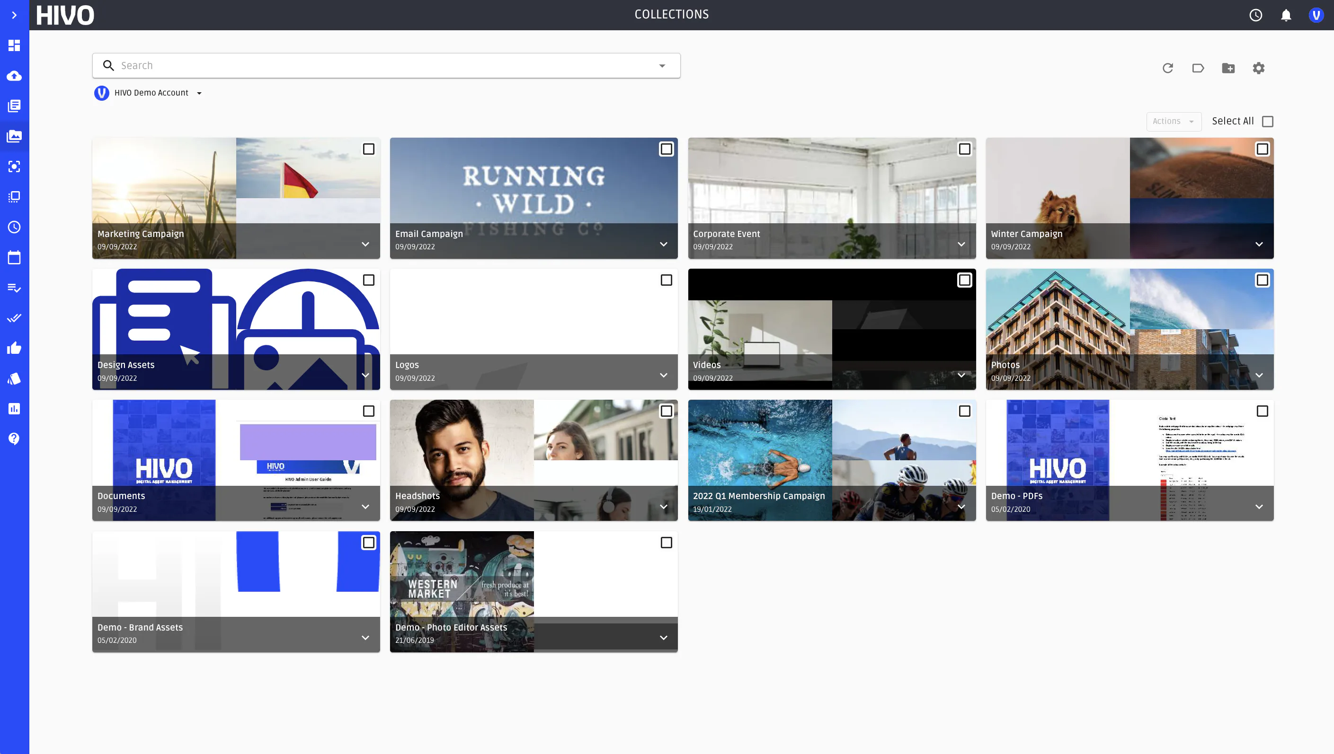Open the notifications bell

pos(1286,15)
